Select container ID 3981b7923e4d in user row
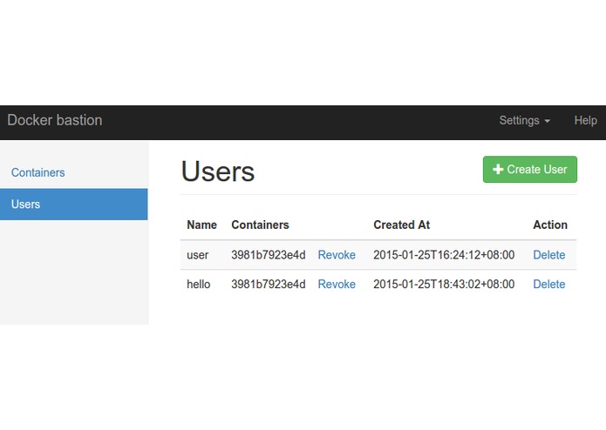The width and height of the screenshot is (606, 430). click(269, 255)
